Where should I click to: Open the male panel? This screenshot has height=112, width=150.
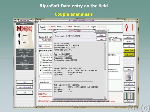(x=129, y=55)
